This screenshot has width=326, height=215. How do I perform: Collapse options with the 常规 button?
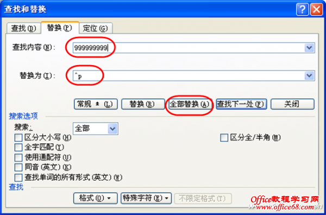tap(96, 104)
